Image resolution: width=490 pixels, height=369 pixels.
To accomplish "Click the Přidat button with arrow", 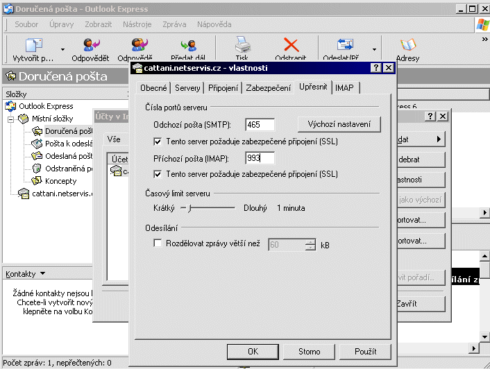I will pos(421,139).
